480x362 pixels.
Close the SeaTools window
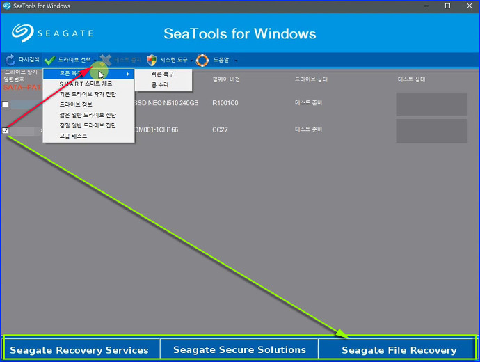tap(470, 6)
